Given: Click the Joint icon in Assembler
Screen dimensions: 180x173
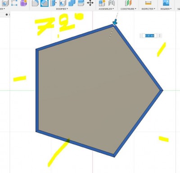Looking at the screenshot, I should click(x=112, y=3).
